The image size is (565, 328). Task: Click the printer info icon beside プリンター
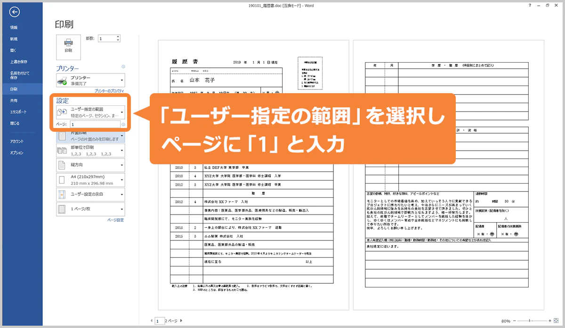[x=123, y=67]
